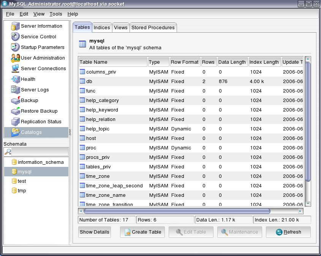Open the Health monitor icon
The image size is (321, 256).
[15, 79]
